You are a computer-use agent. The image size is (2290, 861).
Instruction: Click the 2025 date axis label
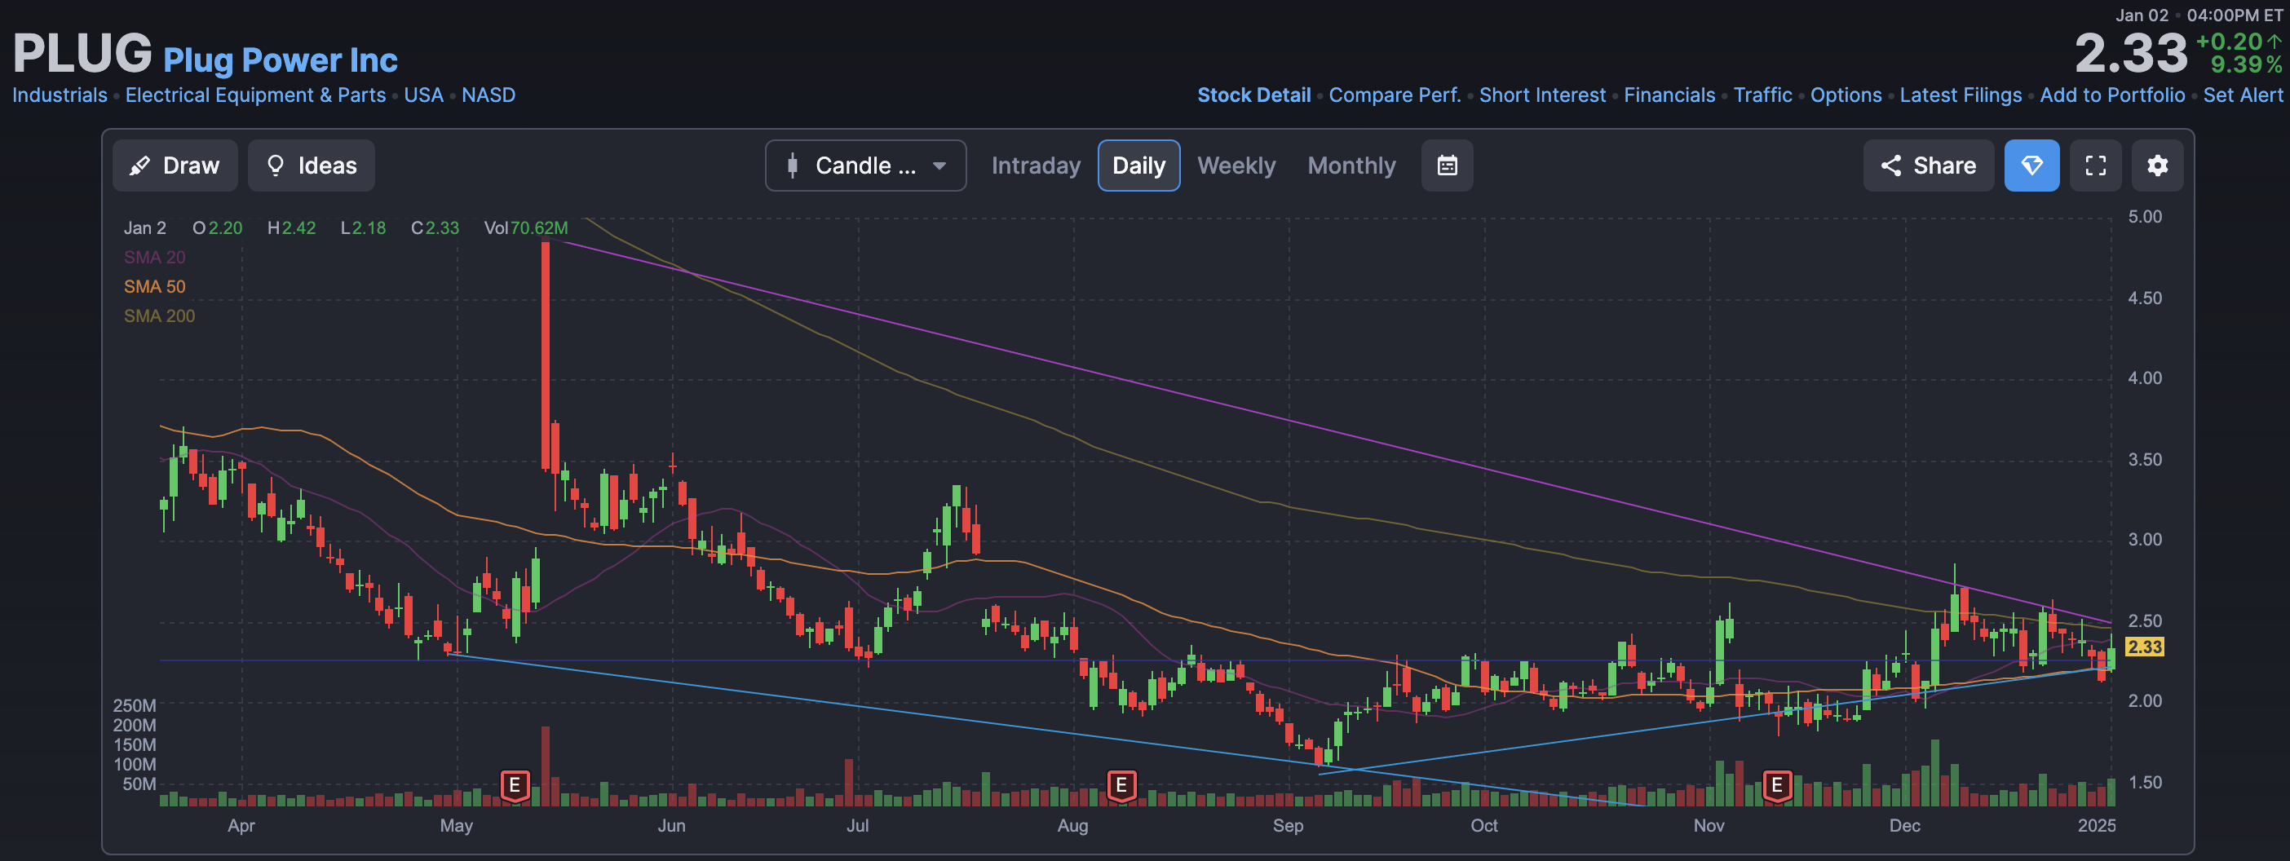point(2096,825)
